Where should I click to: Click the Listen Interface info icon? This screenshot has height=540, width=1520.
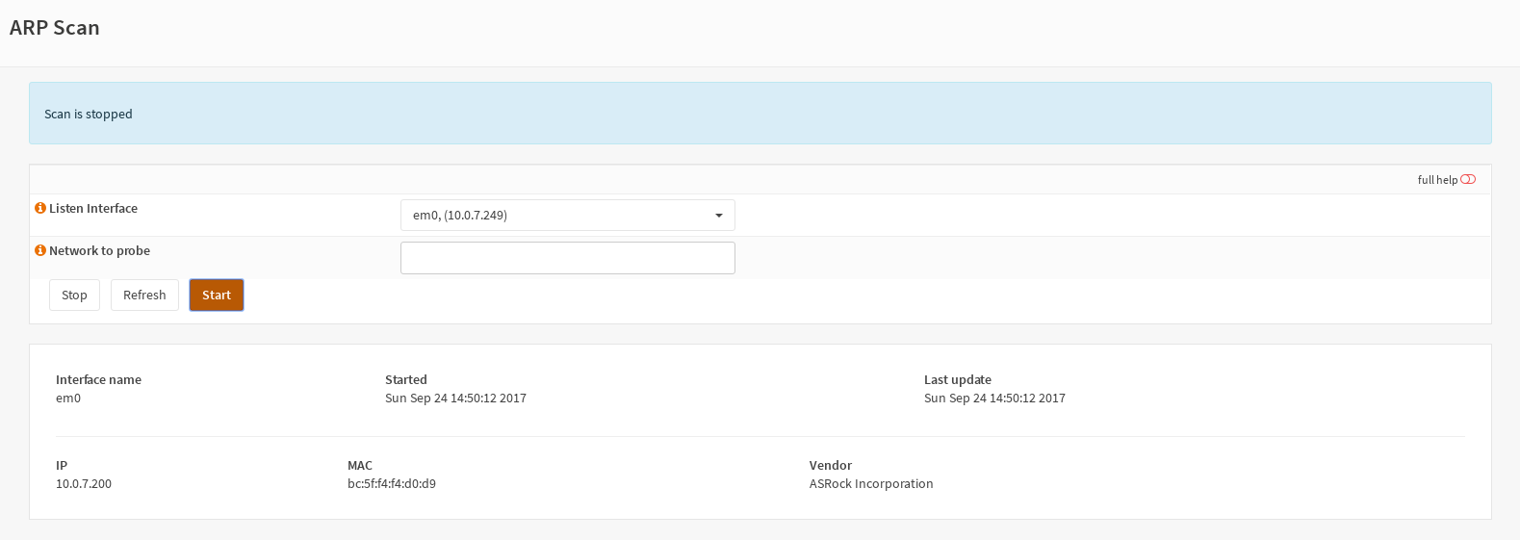(x=40, y=208)
